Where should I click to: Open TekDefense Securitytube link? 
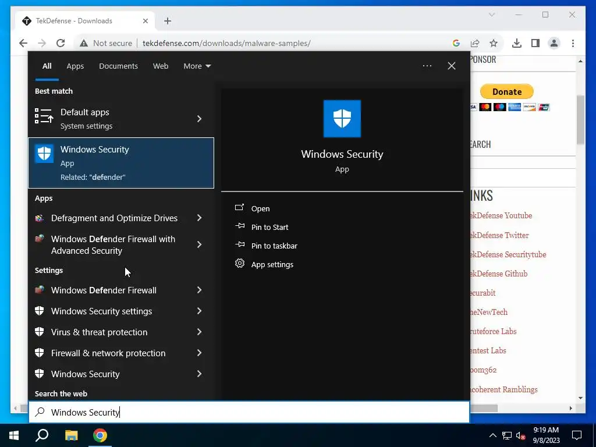(x=508, y=255)
